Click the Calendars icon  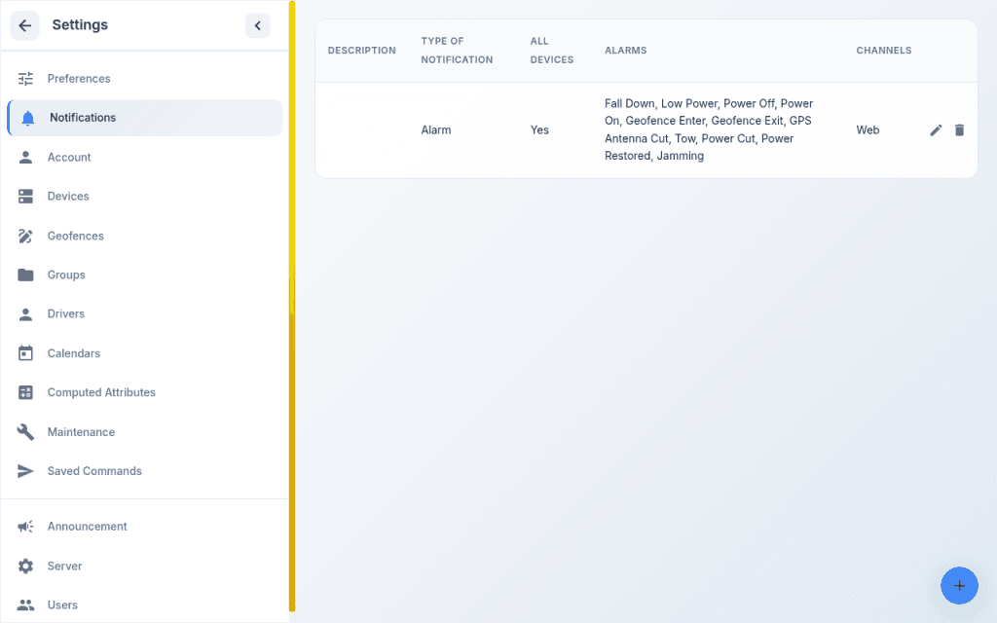pos(25,353)
